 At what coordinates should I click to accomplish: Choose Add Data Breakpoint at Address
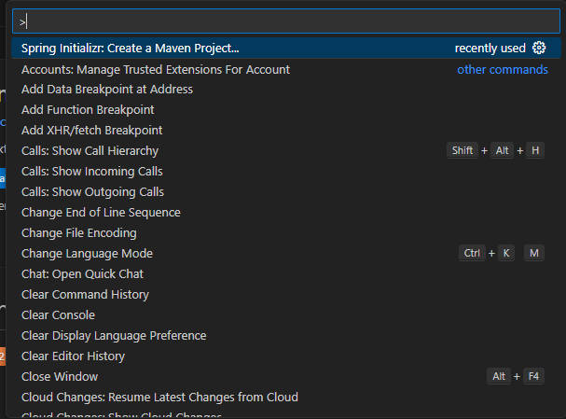286,90
